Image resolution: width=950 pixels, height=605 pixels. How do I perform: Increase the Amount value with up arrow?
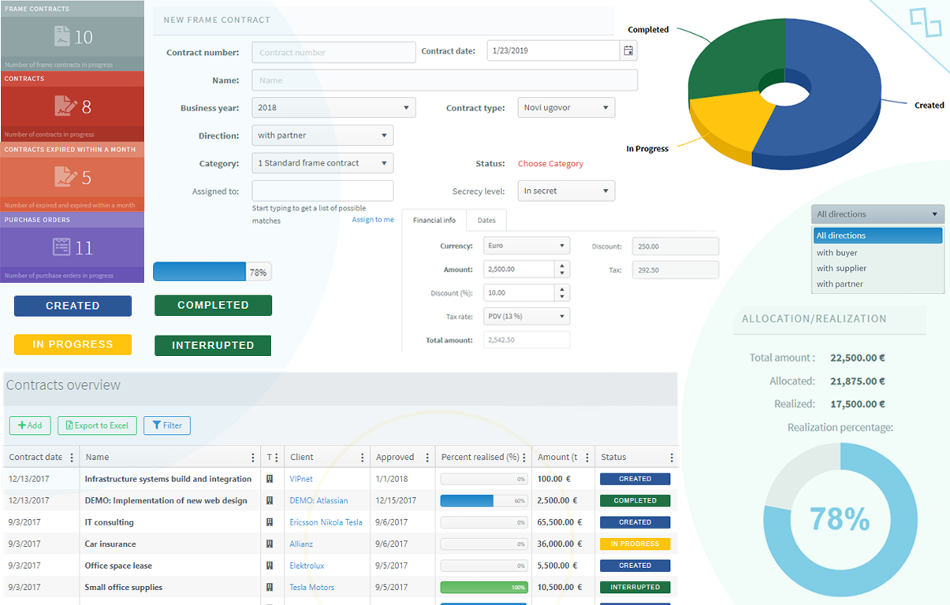[561, 265]
